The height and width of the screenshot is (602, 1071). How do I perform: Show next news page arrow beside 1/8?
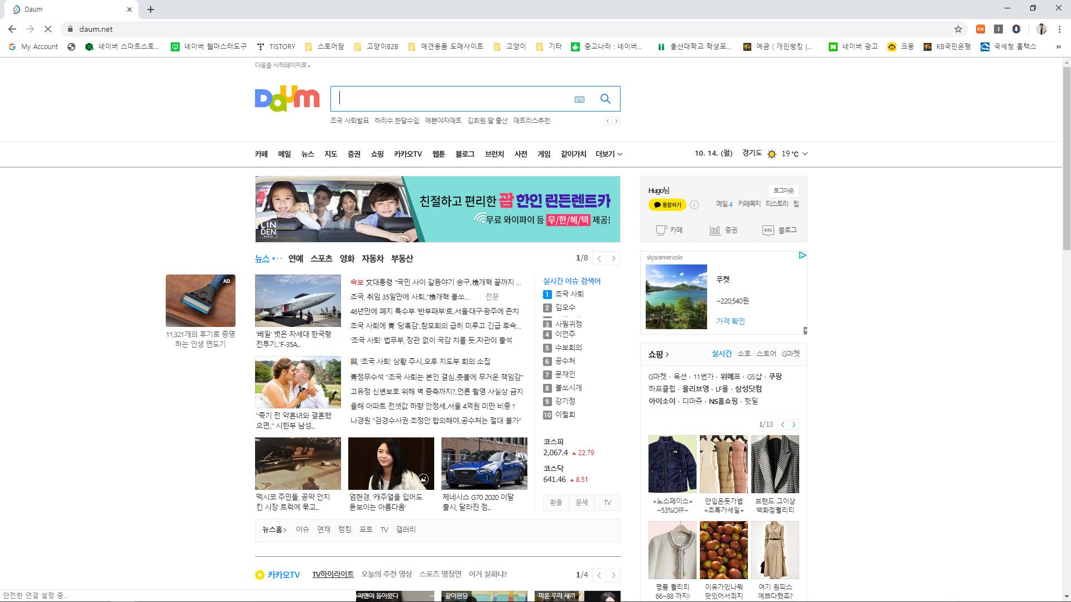point(613,258)
